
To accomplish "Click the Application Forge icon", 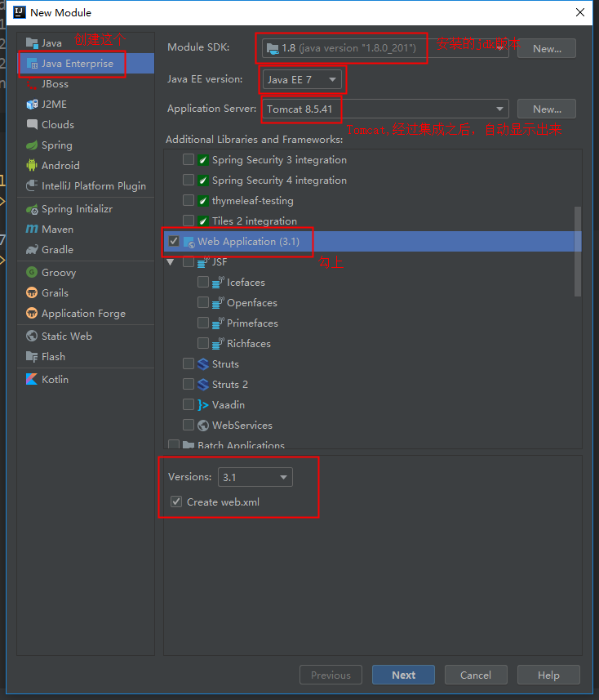I will (32, 314).
